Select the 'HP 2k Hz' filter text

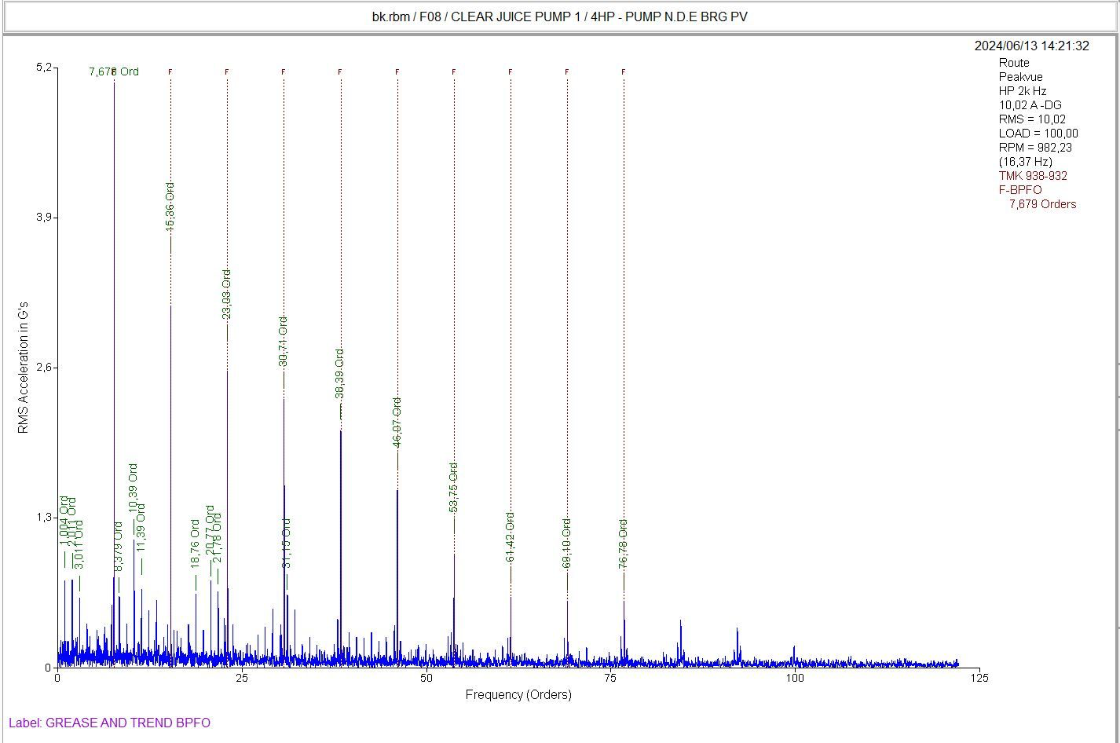tap(1023, 91)
